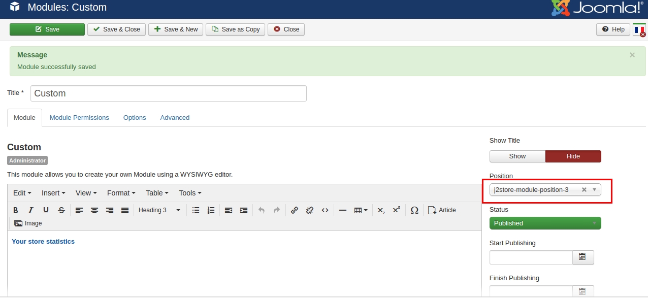The image size is (648, 298).
Task: Set Show Title to Show
Action: 517,156
